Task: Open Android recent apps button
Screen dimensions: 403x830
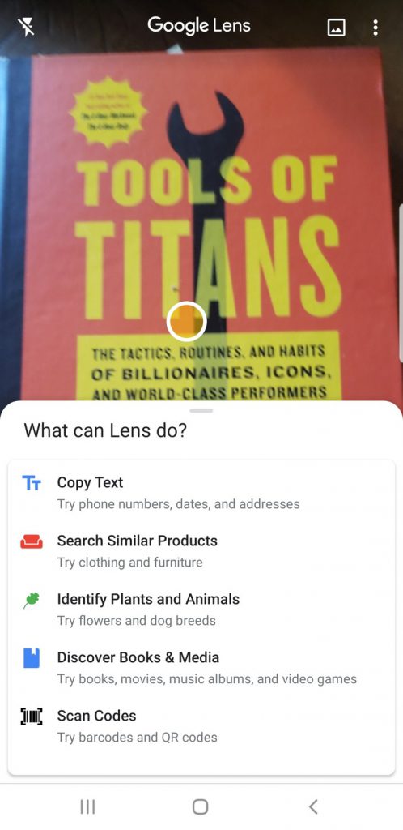Action: pyautogui.click(x=87, y=806)
